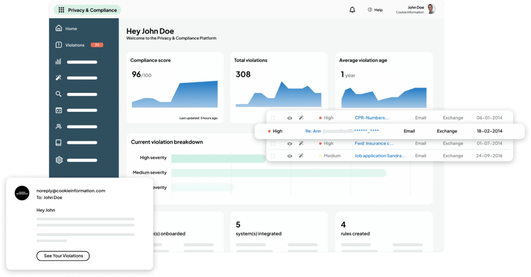Click the 1 year average age value
531x277 pixels.
(348, 74)
